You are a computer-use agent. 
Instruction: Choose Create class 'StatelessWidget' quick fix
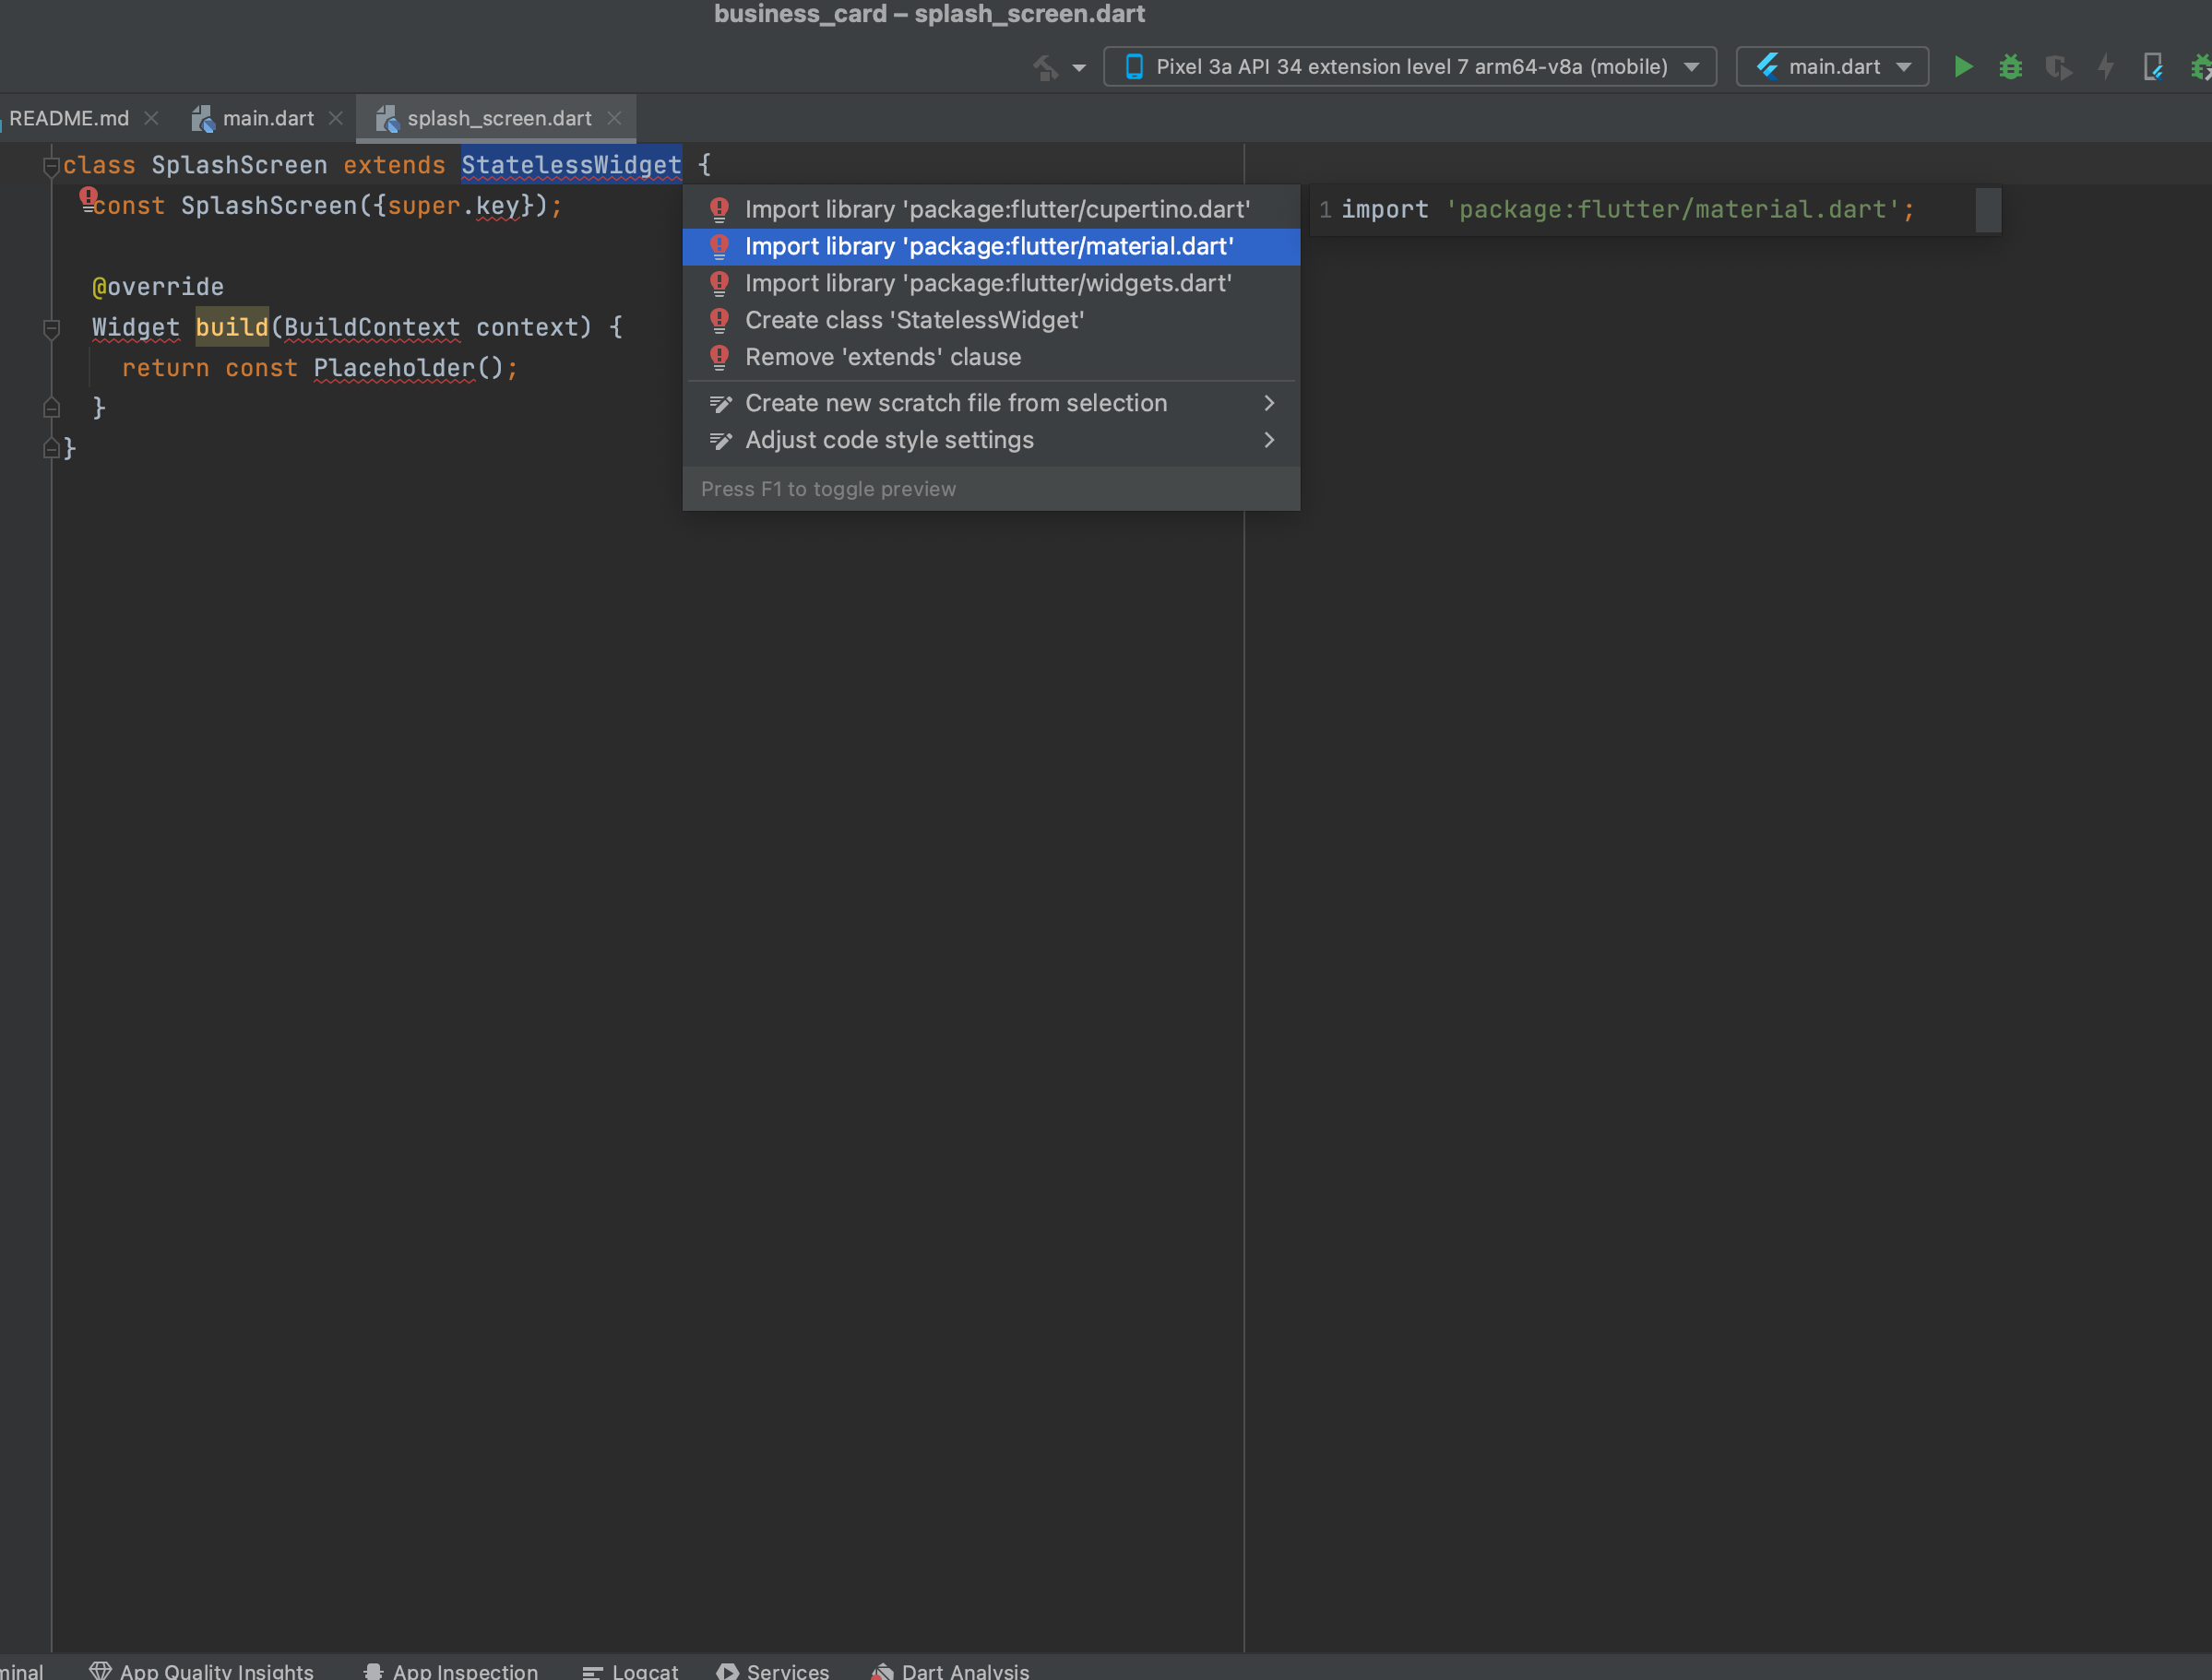[x=913, y=320]
